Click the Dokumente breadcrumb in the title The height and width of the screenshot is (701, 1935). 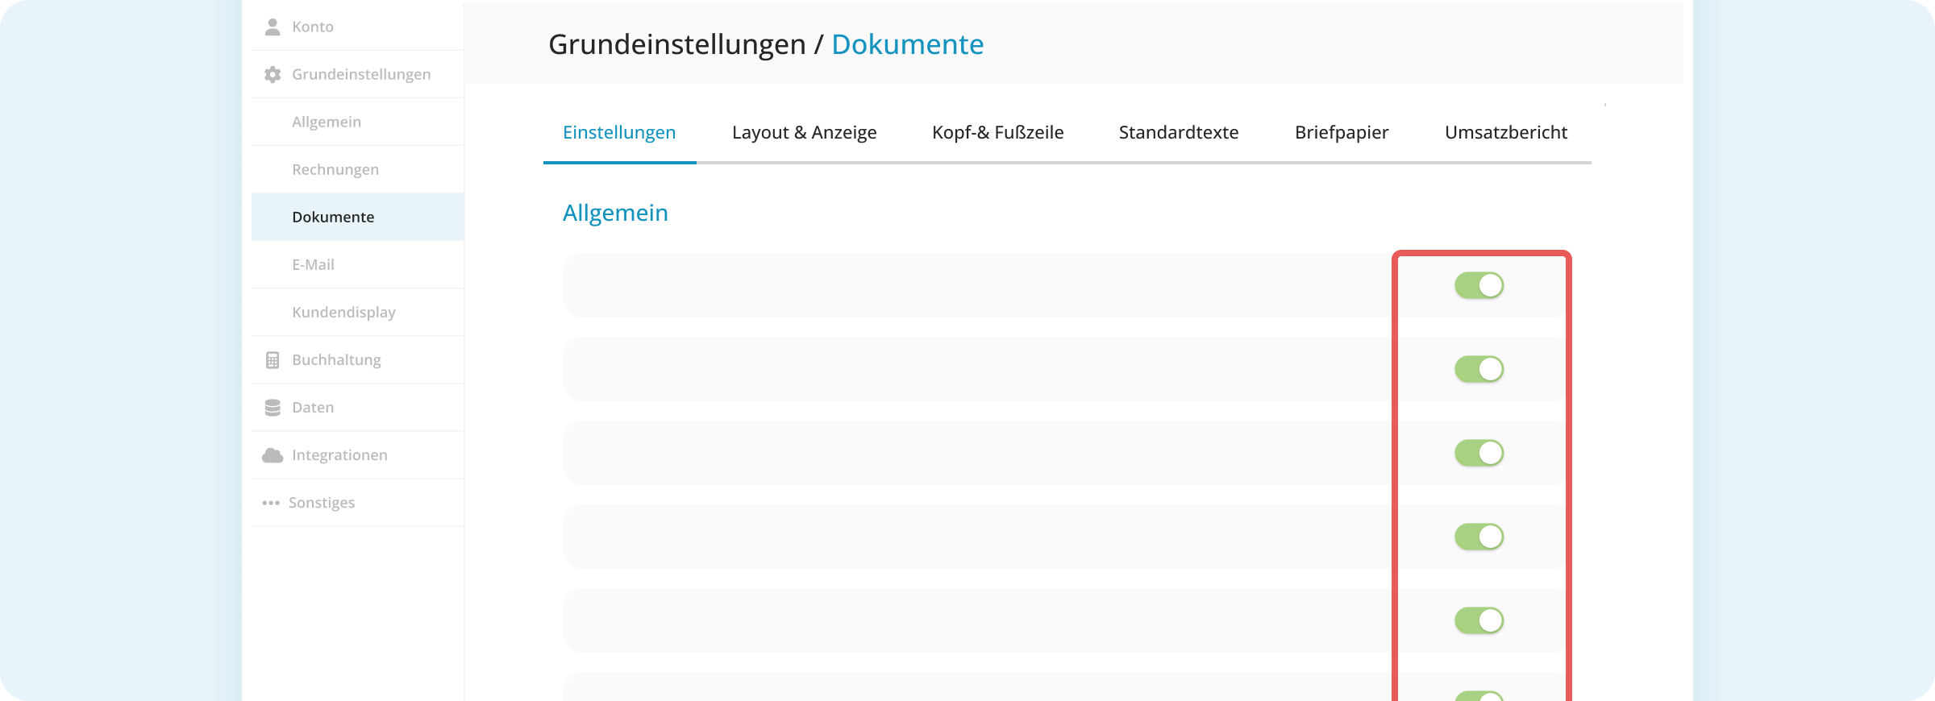(907, 44)
